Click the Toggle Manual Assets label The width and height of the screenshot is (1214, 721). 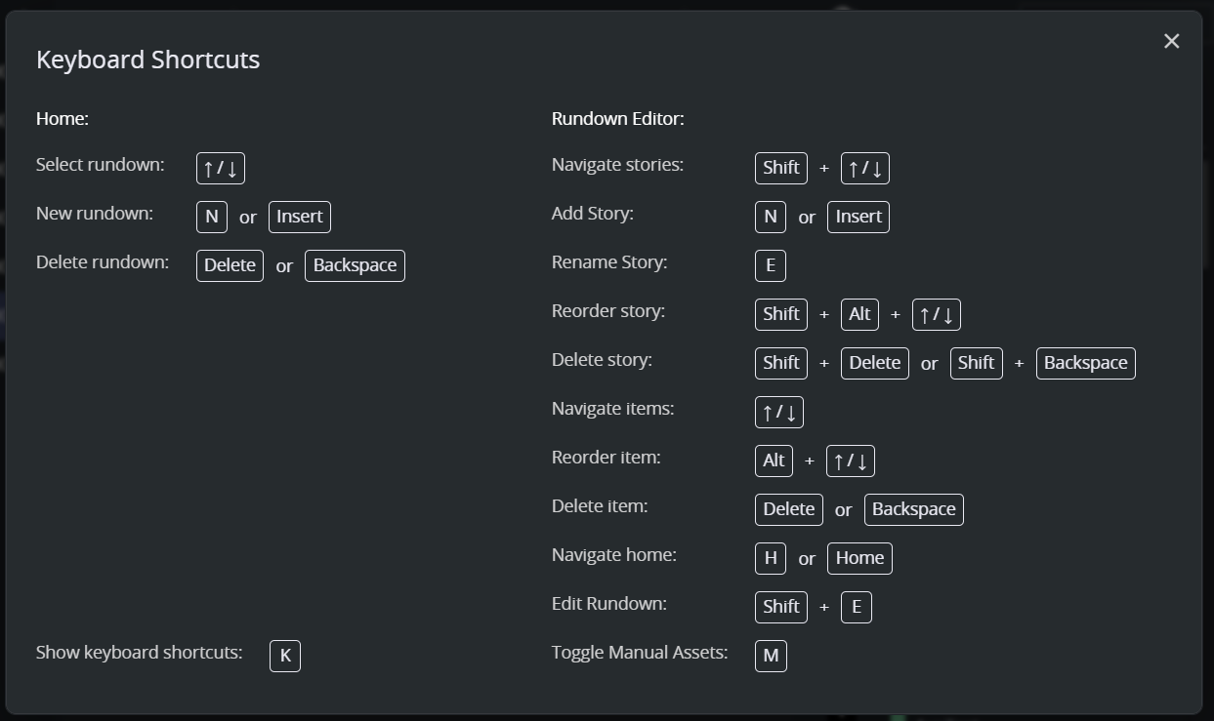click(640, 653)
